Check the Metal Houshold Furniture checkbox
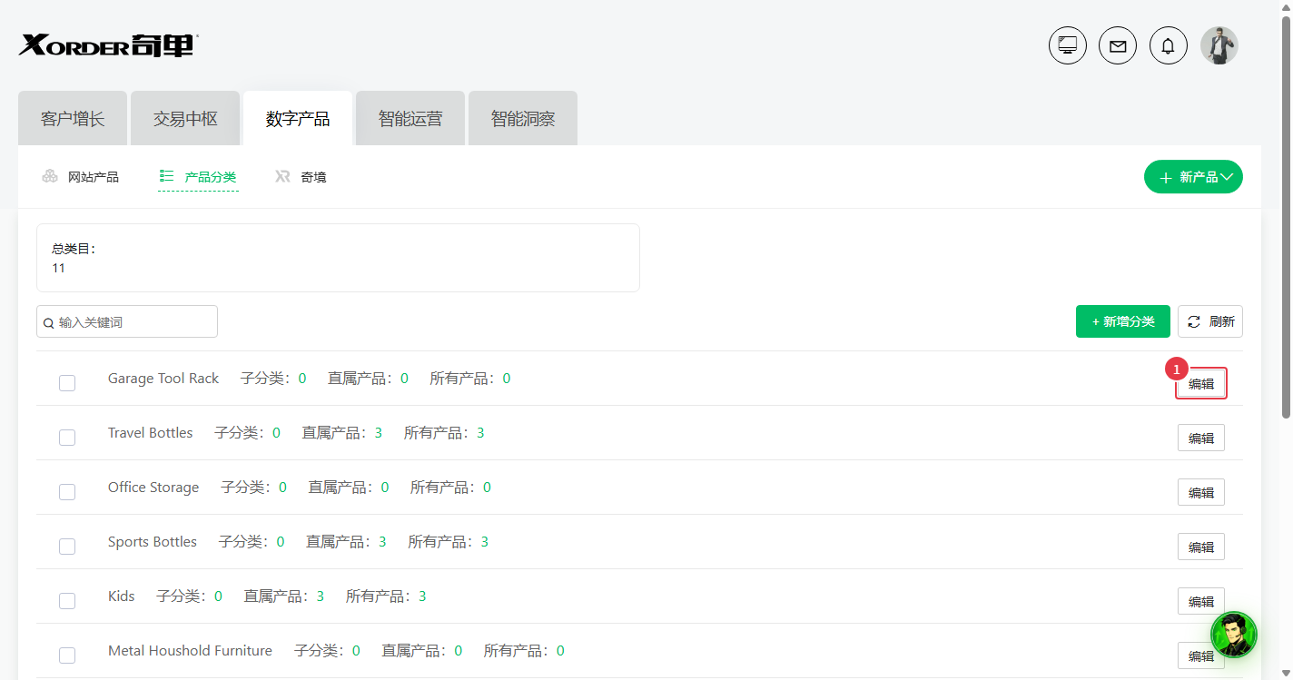The height and width of the screenshot is (680, 1293). pos(67,655)
